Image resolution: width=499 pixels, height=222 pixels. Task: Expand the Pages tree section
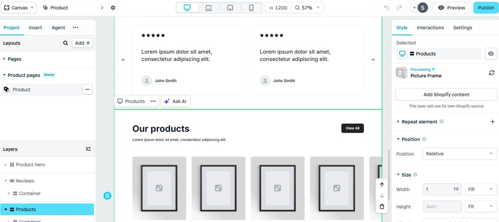coord(4,59)
